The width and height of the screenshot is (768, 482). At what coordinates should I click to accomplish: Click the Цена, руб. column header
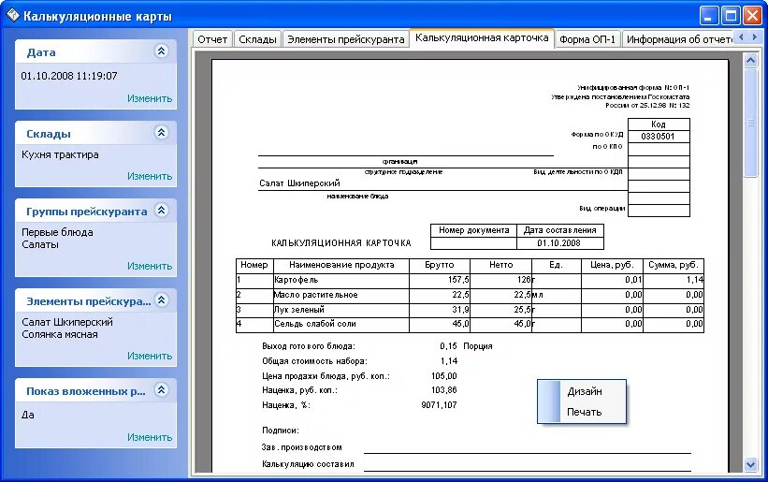click(612, 265)
